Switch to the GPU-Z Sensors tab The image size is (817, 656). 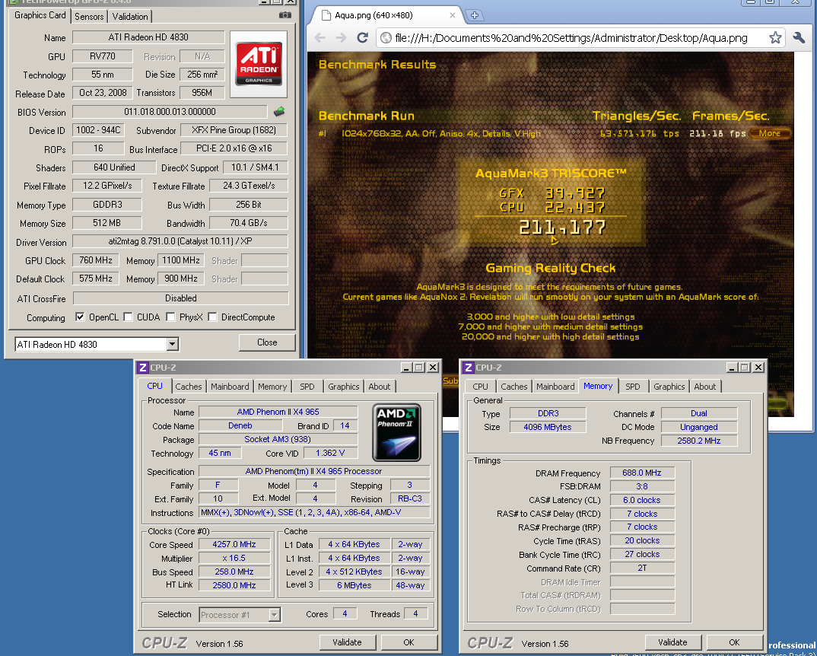tap(89, 16)
